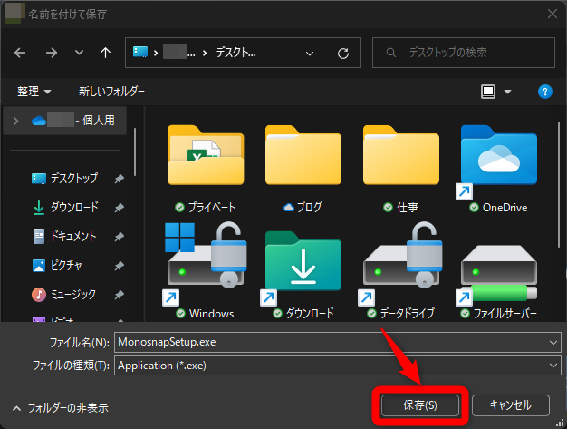Create a 新しいフォルダー
This screenshot has width=567, height=429.
coord(111,92)
